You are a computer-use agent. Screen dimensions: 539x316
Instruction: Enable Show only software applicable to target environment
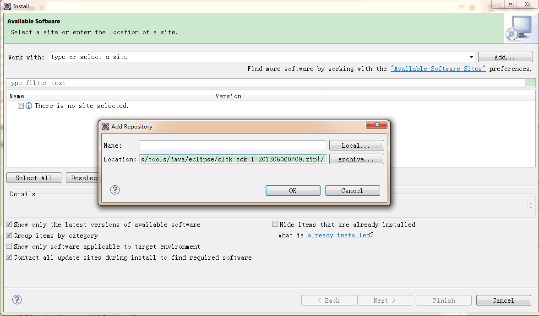click(9, 246)
